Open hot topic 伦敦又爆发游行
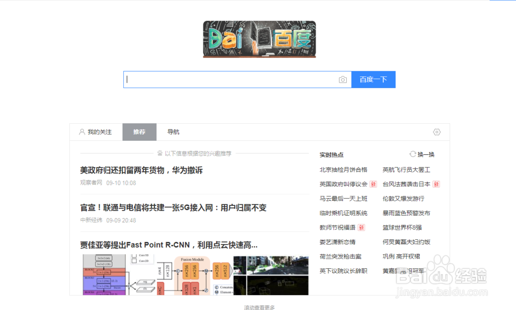Screen dimensions: 516x310 pos(403,199)
